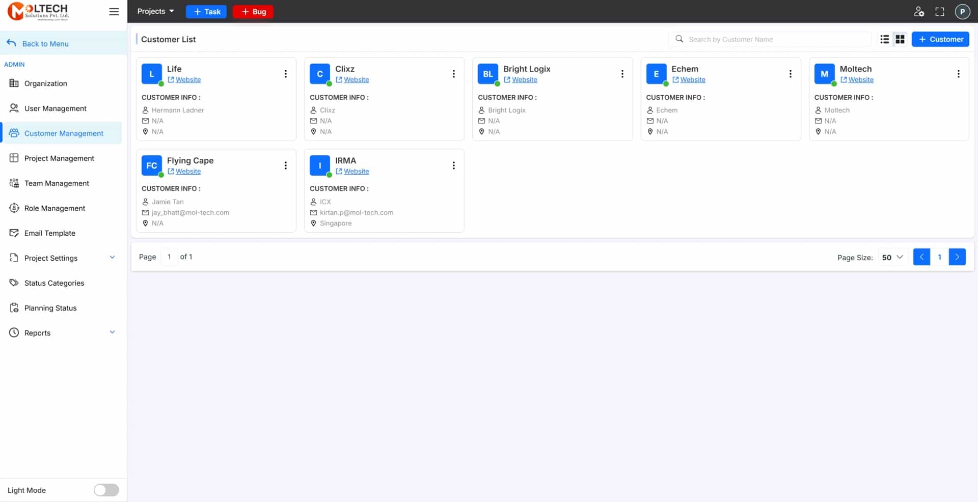Expand the Reports submenu

113,332
